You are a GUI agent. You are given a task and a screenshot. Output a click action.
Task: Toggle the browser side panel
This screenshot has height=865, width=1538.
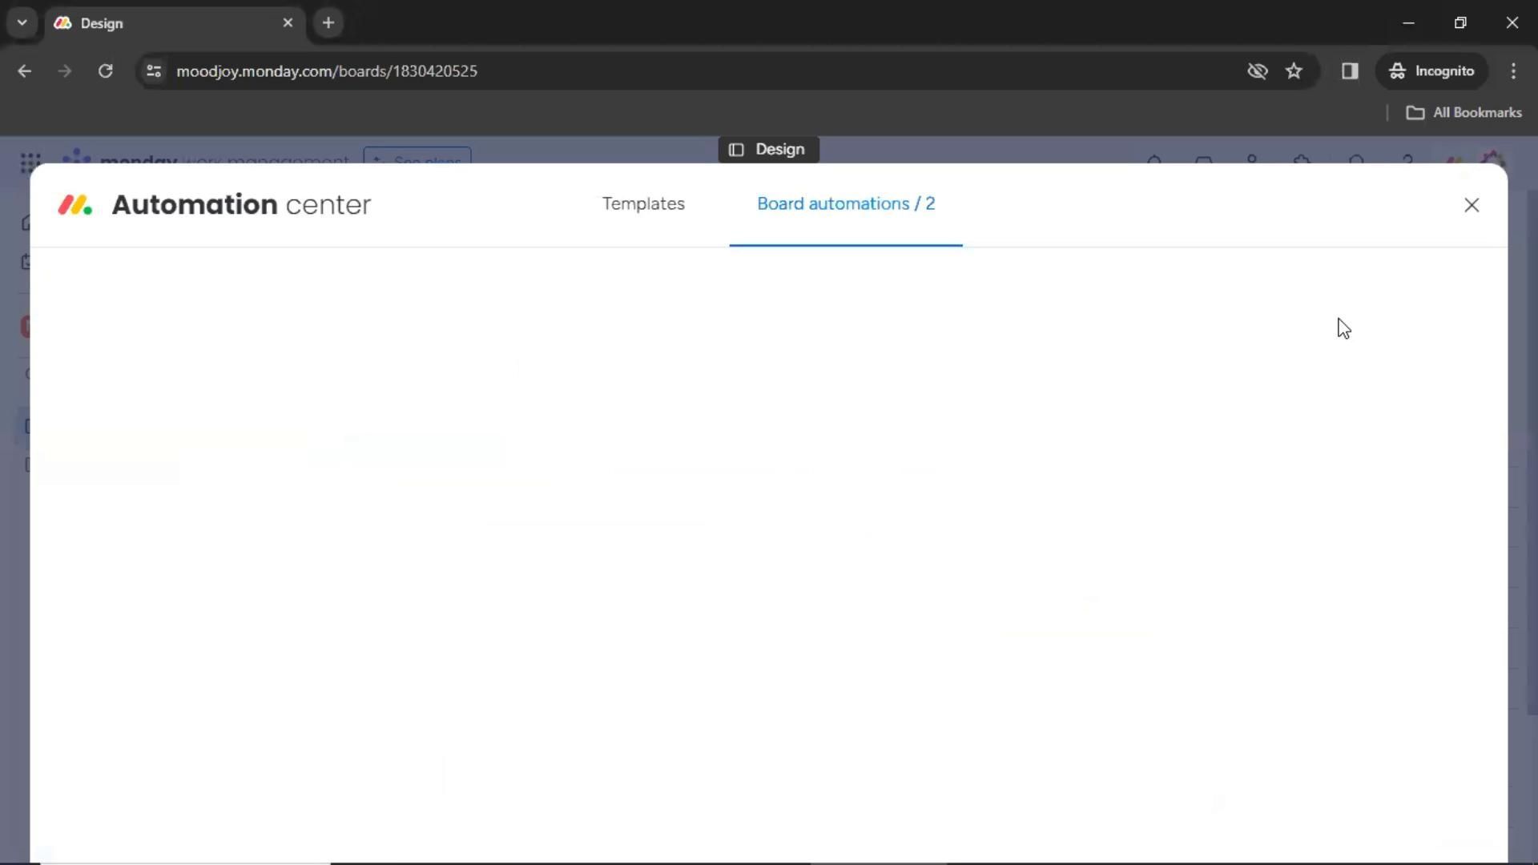(x=1350, y=70)
